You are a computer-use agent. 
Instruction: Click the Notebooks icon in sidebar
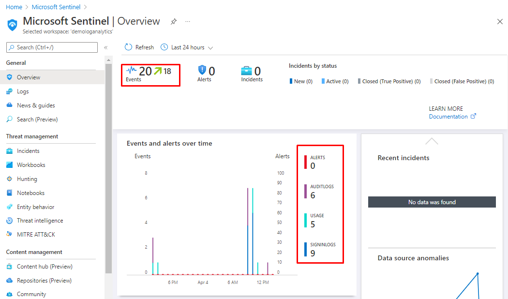point(10,193)
